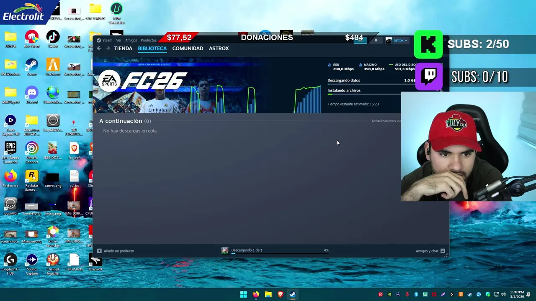Switch to the TIENDA tab
This screenshot has width=536, height=301.
tap(123, 48)
